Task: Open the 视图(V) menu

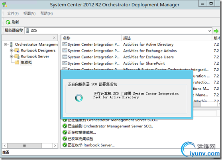Action: pyautogui.click(x=29, y=13)
